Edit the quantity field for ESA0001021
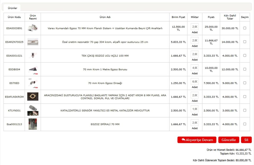 [194, 54]
